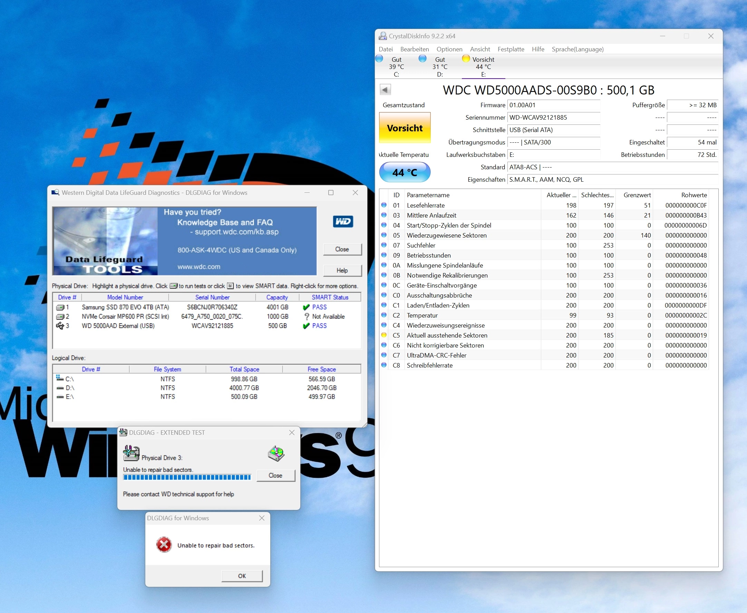Click the yellow status circle for Aktuell ausstehende Sektoren

384,335
